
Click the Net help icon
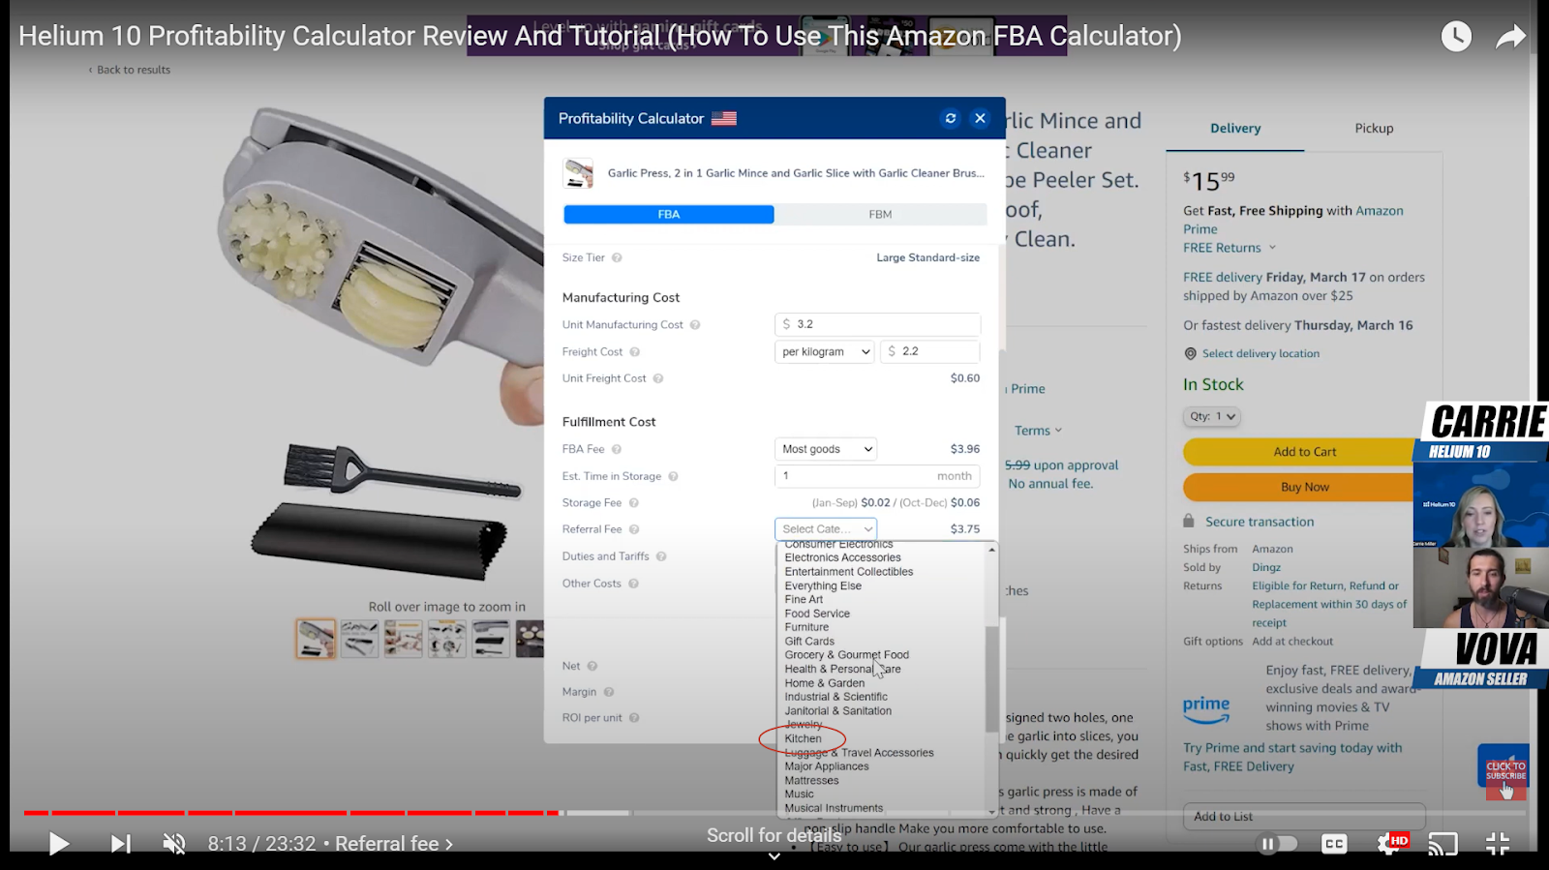coord(592,666)
